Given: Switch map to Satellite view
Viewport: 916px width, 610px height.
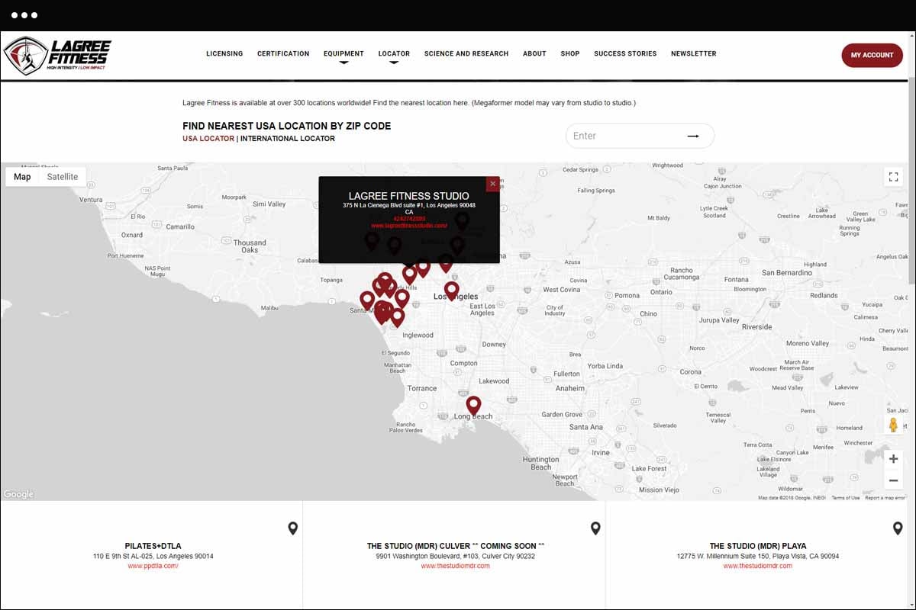Looking at the screenshot, I should (62, 177).
